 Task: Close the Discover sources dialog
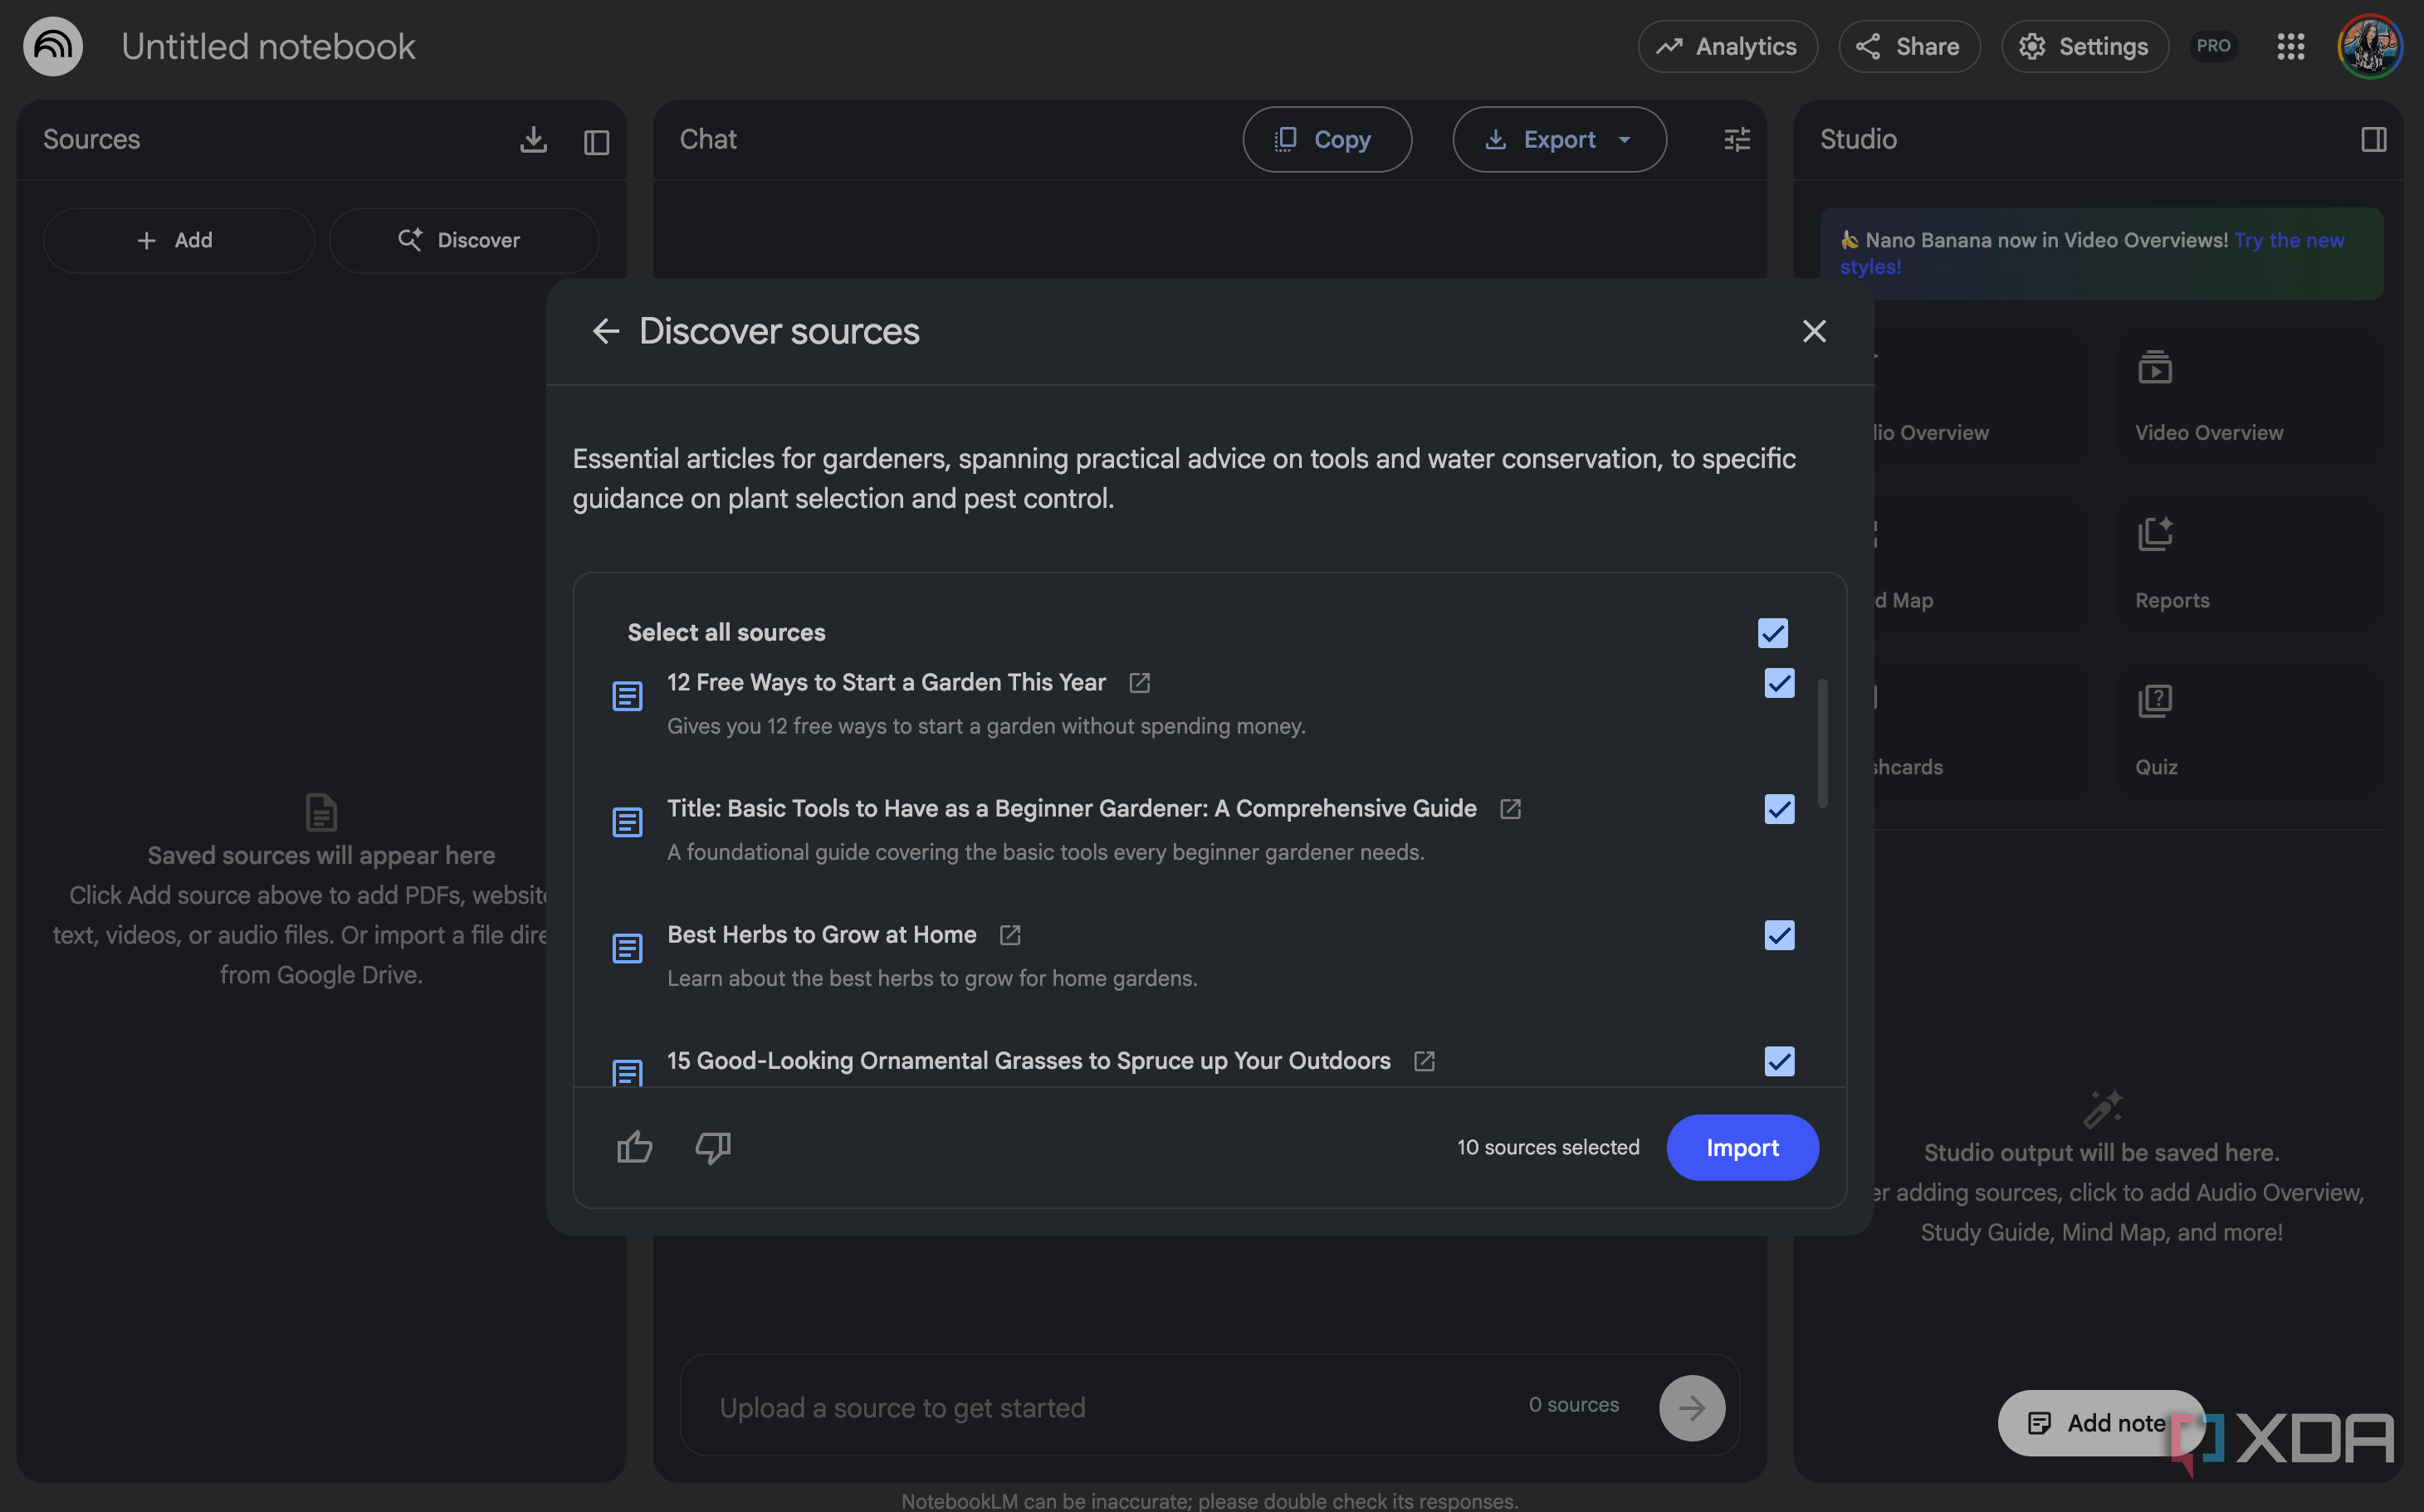click(1814, 331)
